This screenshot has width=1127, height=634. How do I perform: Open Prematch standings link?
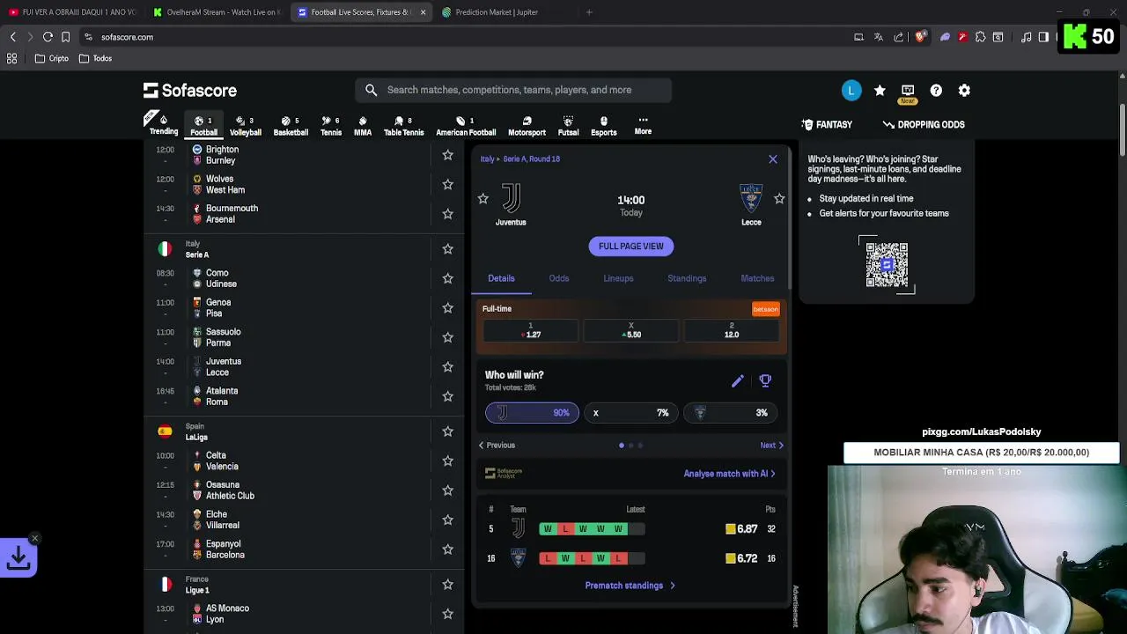click(630, 586)
